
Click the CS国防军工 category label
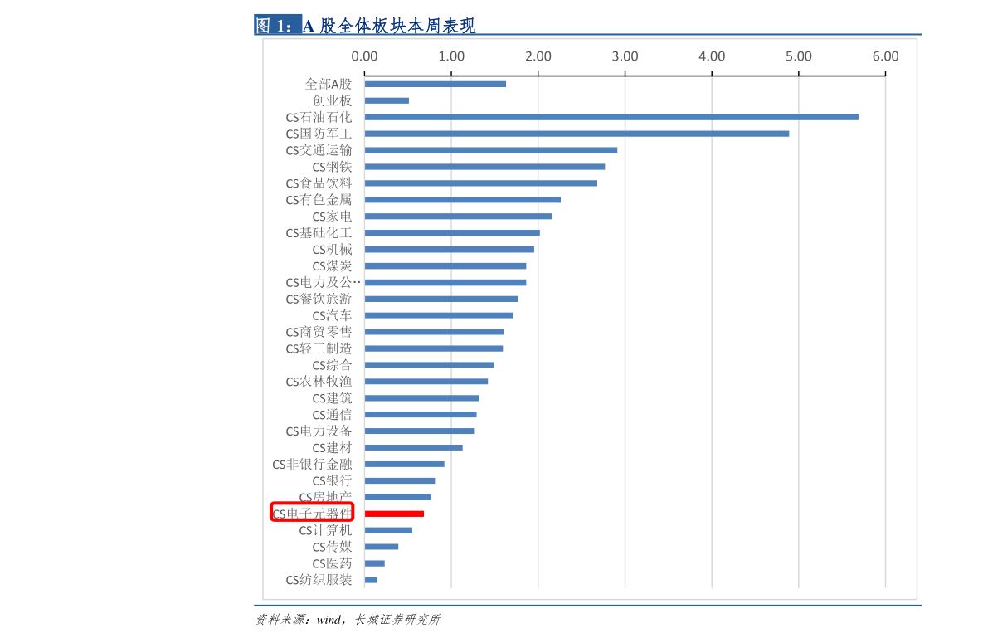point(319,134)
